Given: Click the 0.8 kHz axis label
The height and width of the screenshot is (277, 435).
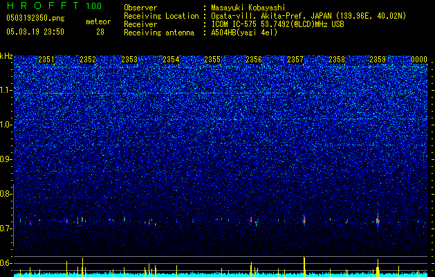Looking at the screenshot, I should pyautogui.click(x=6, y=194).
